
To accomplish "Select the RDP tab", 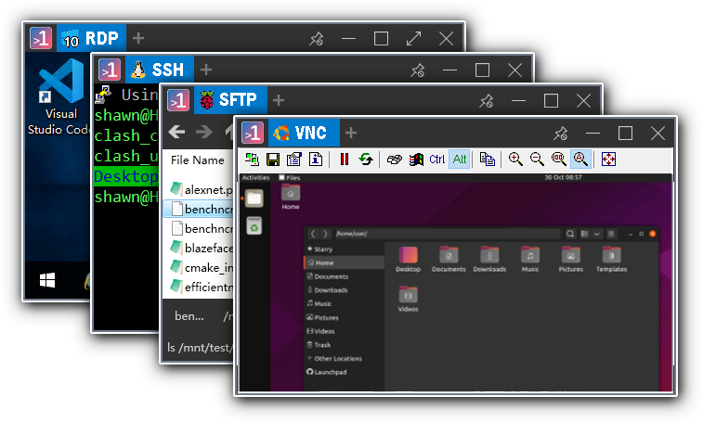I will coord(91,38).
